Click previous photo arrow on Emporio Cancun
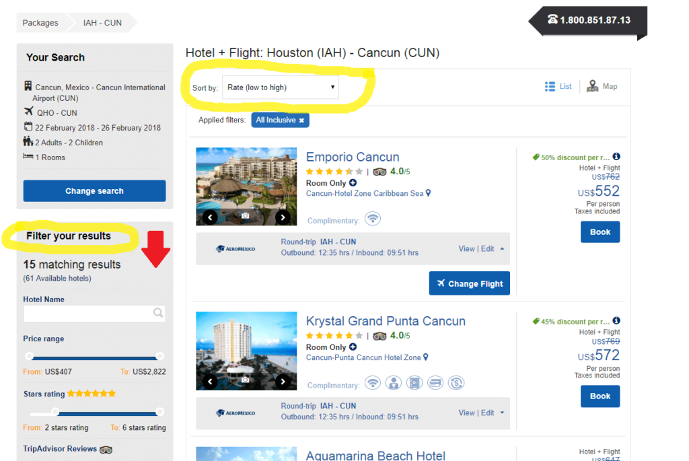Screen dimensions: 689x461 pyautogui.click(x=210, y=217)
